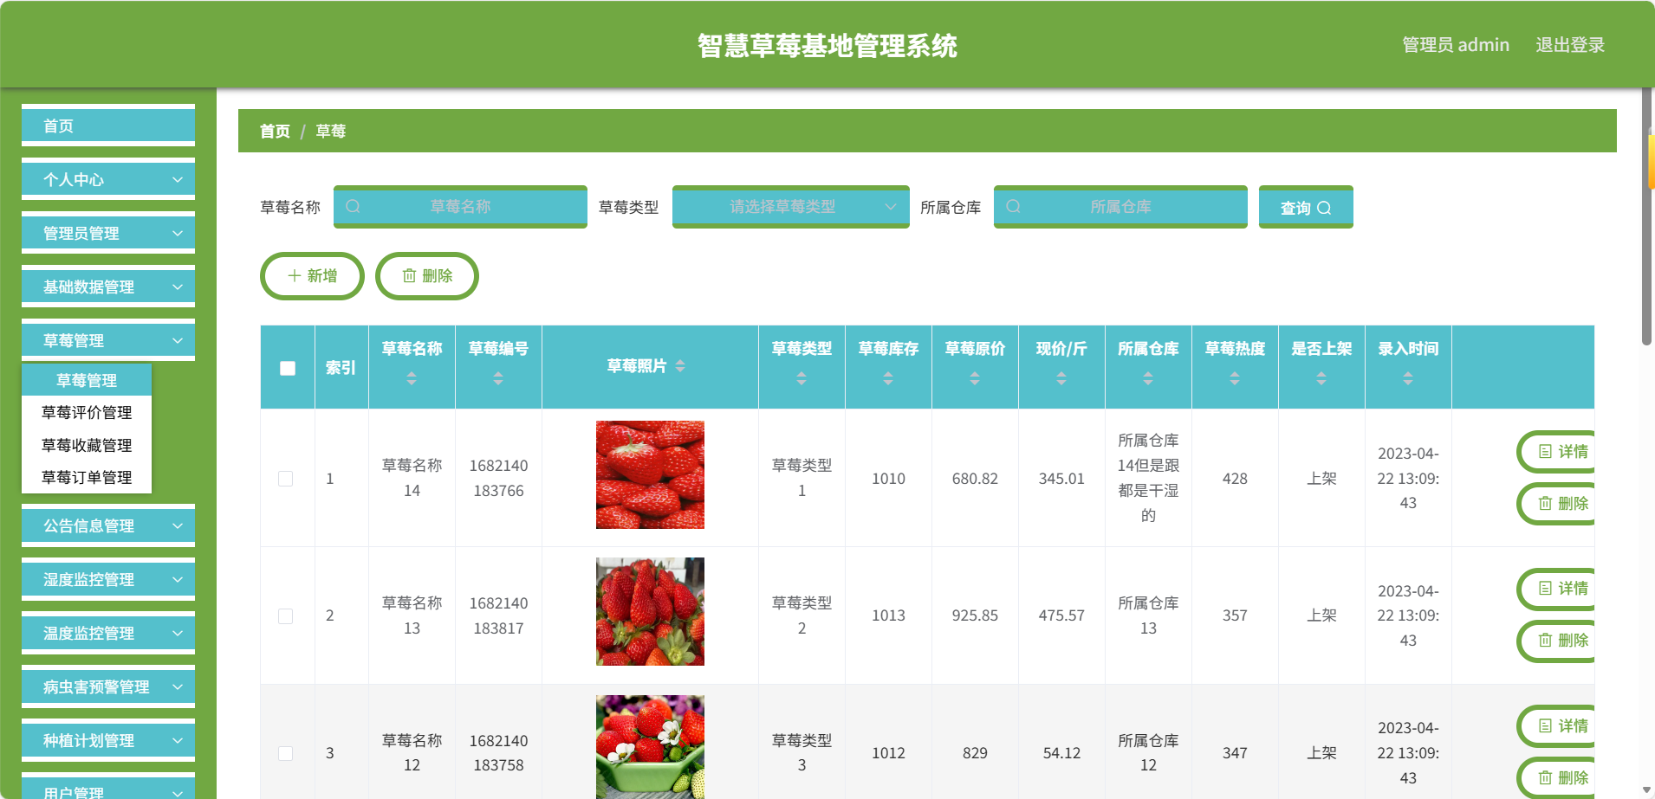Click the 1682140183817 code cell
This screenshot has height=799, width=1655.
pos(498,615)
